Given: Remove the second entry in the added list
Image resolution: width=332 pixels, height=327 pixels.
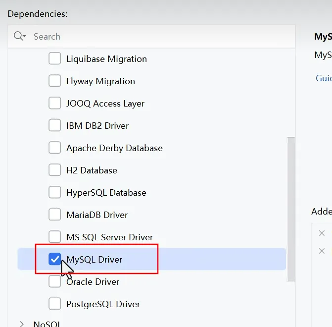Looking at the screenshot, I should pyautogui.click(x=322, y=251).
